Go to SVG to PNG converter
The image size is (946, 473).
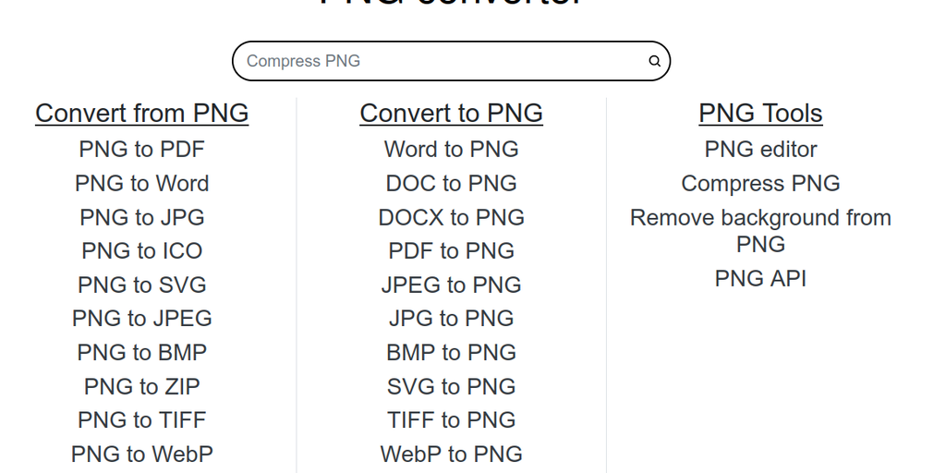coord(451,387)
